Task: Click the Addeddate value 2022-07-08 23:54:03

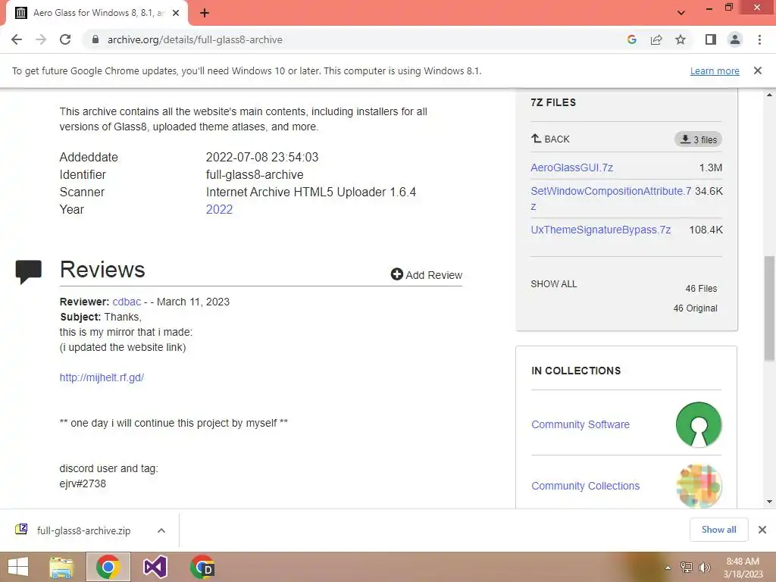Action: point(261,158)
